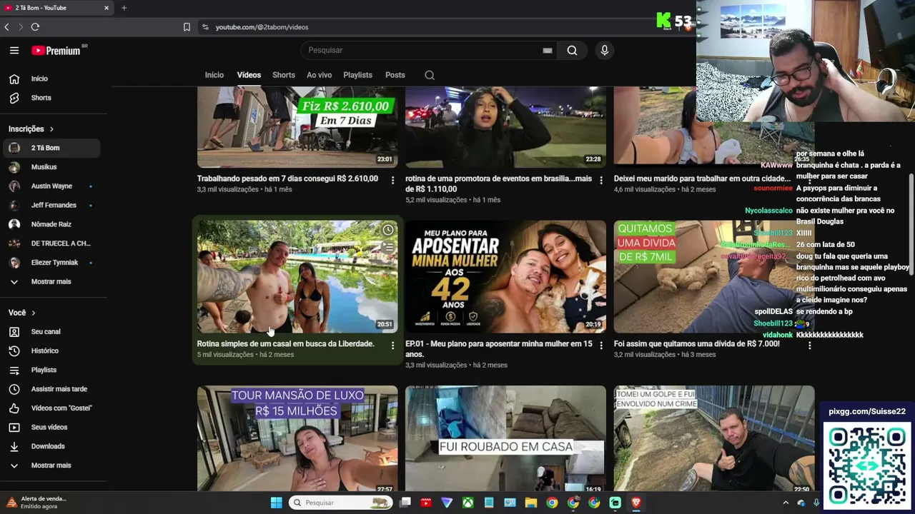The image size is (915, 514).
Task: Reload the page with the browser refresh icon
Action: (x=35, y=27)
